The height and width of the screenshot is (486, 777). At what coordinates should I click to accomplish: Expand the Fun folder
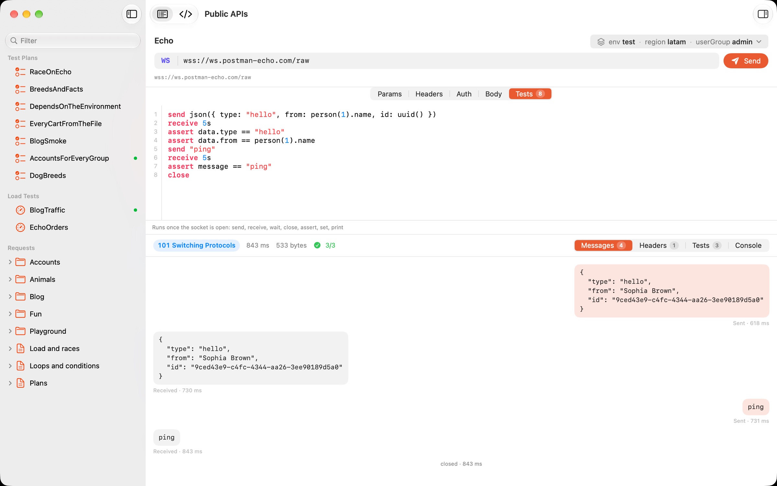tap(10, 314)
